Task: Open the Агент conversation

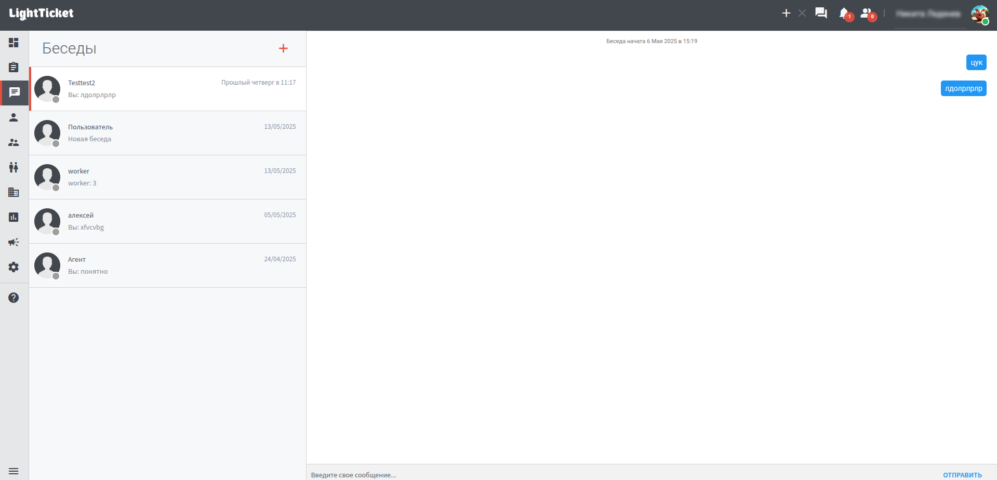Action: 167,265
